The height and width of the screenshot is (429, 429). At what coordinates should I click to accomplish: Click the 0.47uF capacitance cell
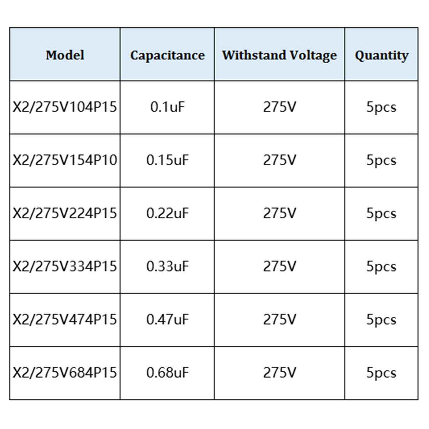pyautogui.click(x=167, y=319)
